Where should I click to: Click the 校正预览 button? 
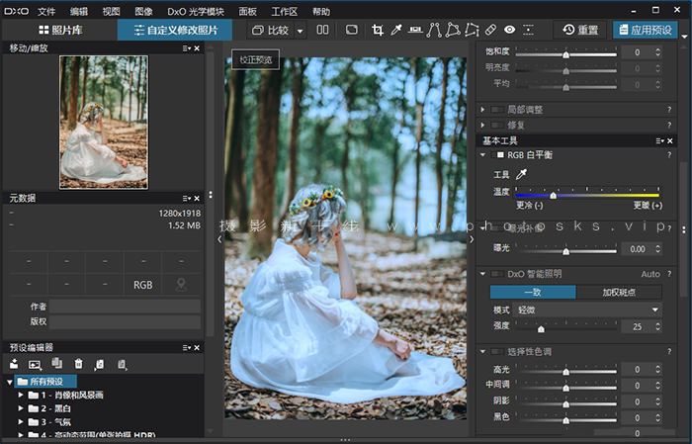point(255,59)
